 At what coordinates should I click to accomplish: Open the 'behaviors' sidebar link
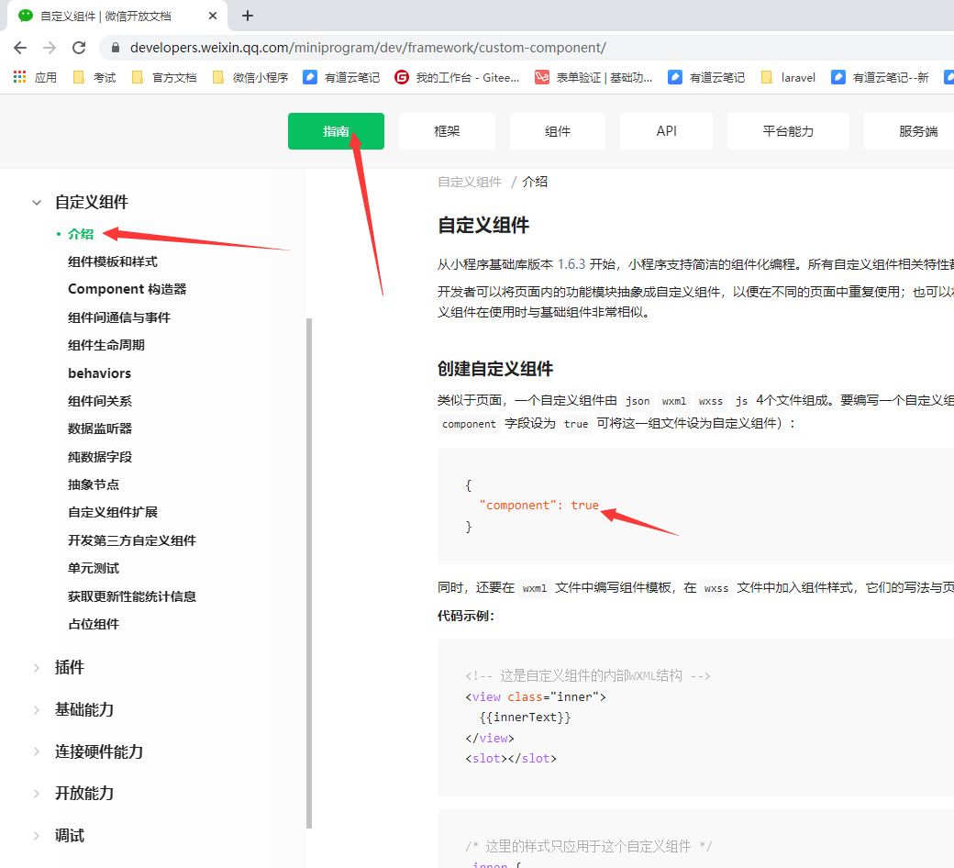point(99,373)
